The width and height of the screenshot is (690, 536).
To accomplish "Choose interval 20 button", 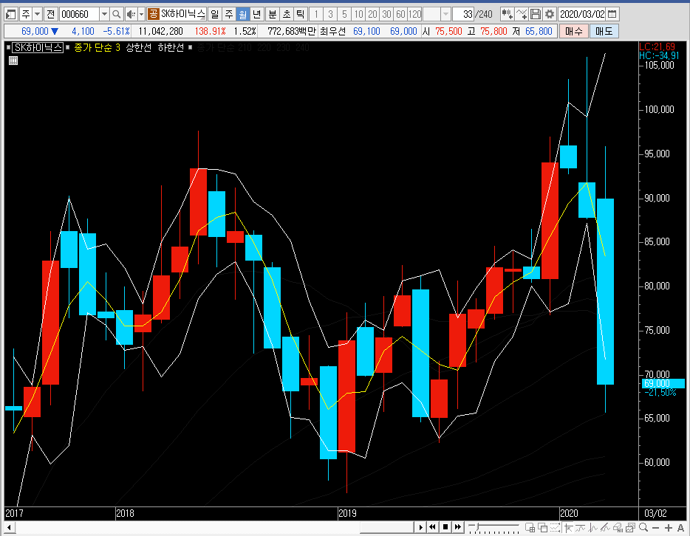I will coord(372,15).
